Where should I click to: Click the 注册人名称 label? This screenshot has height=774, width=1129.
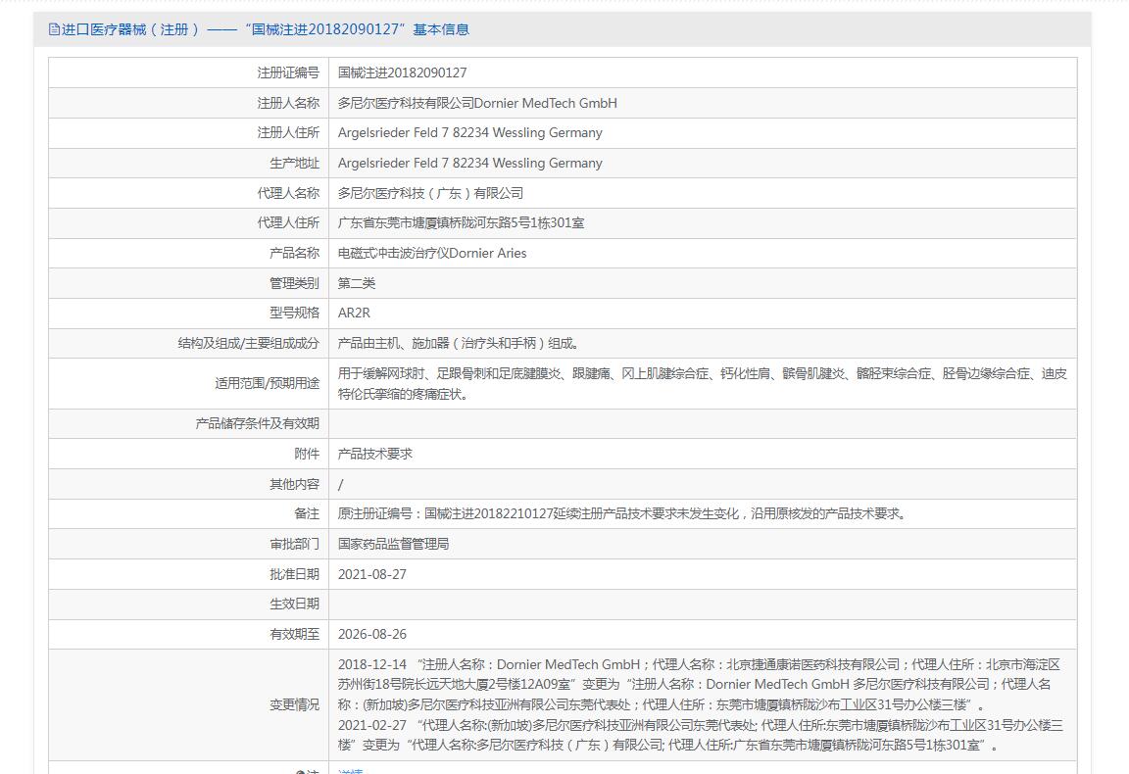tap(288, 103)
